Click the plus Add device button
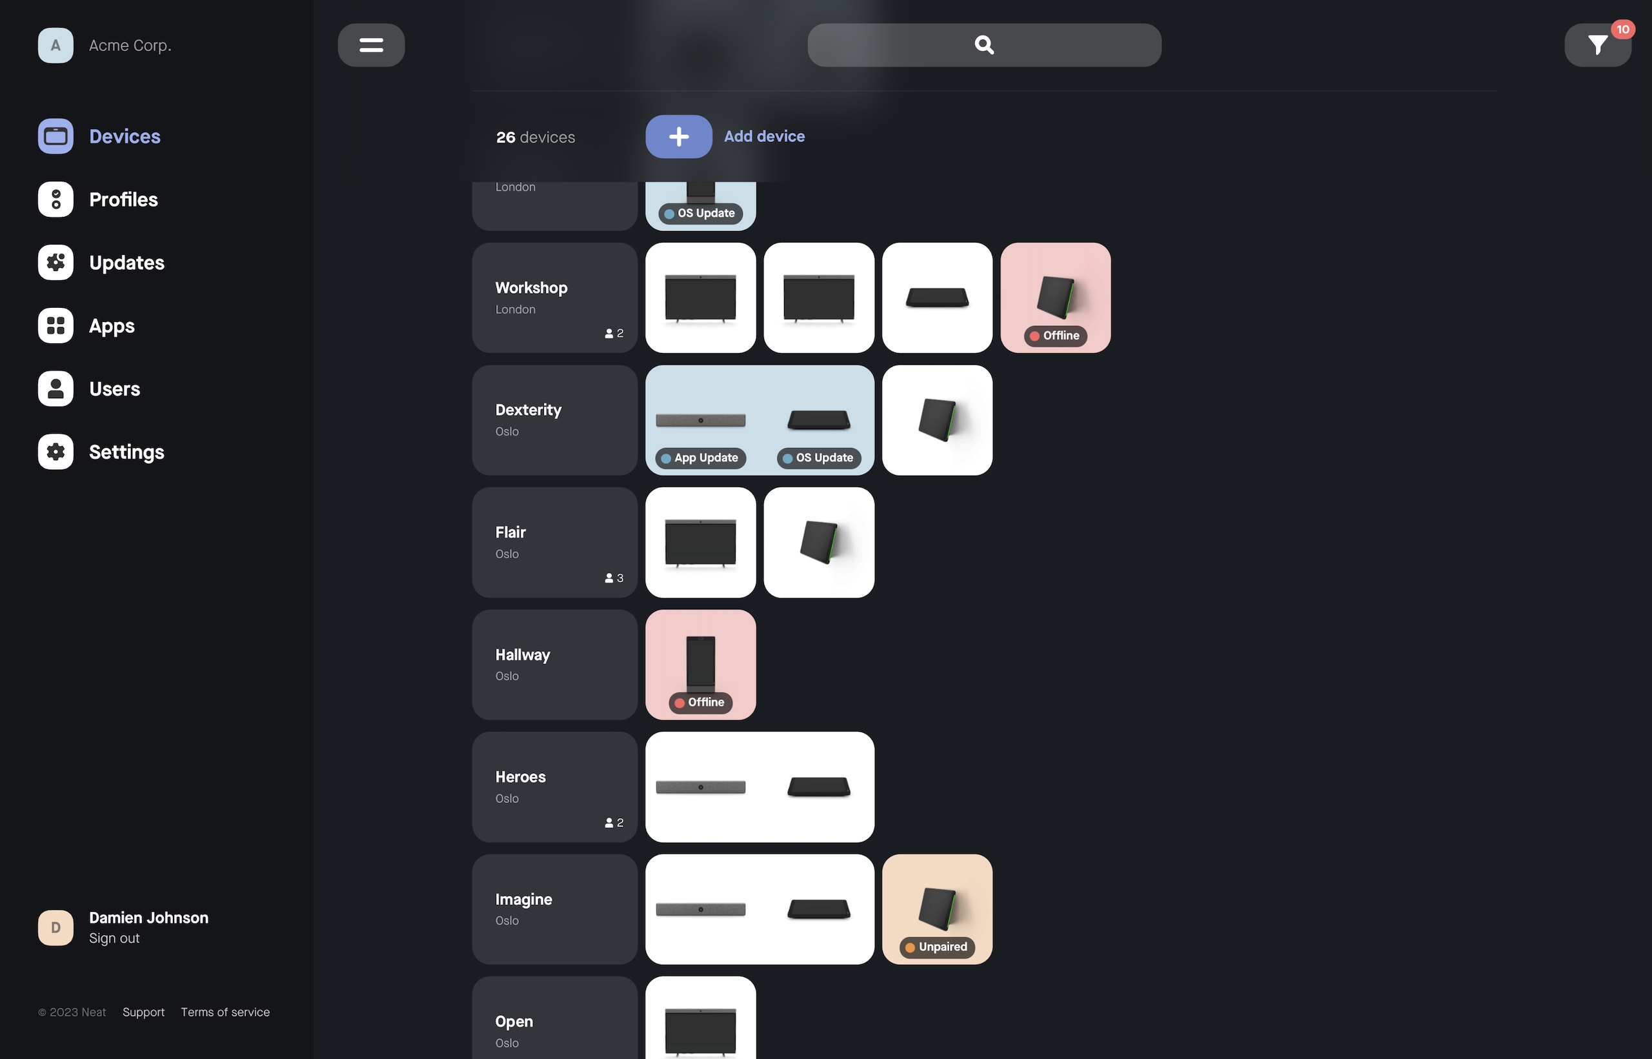This screenshot has height=1059, width=1652. click(x=678, y=137)
